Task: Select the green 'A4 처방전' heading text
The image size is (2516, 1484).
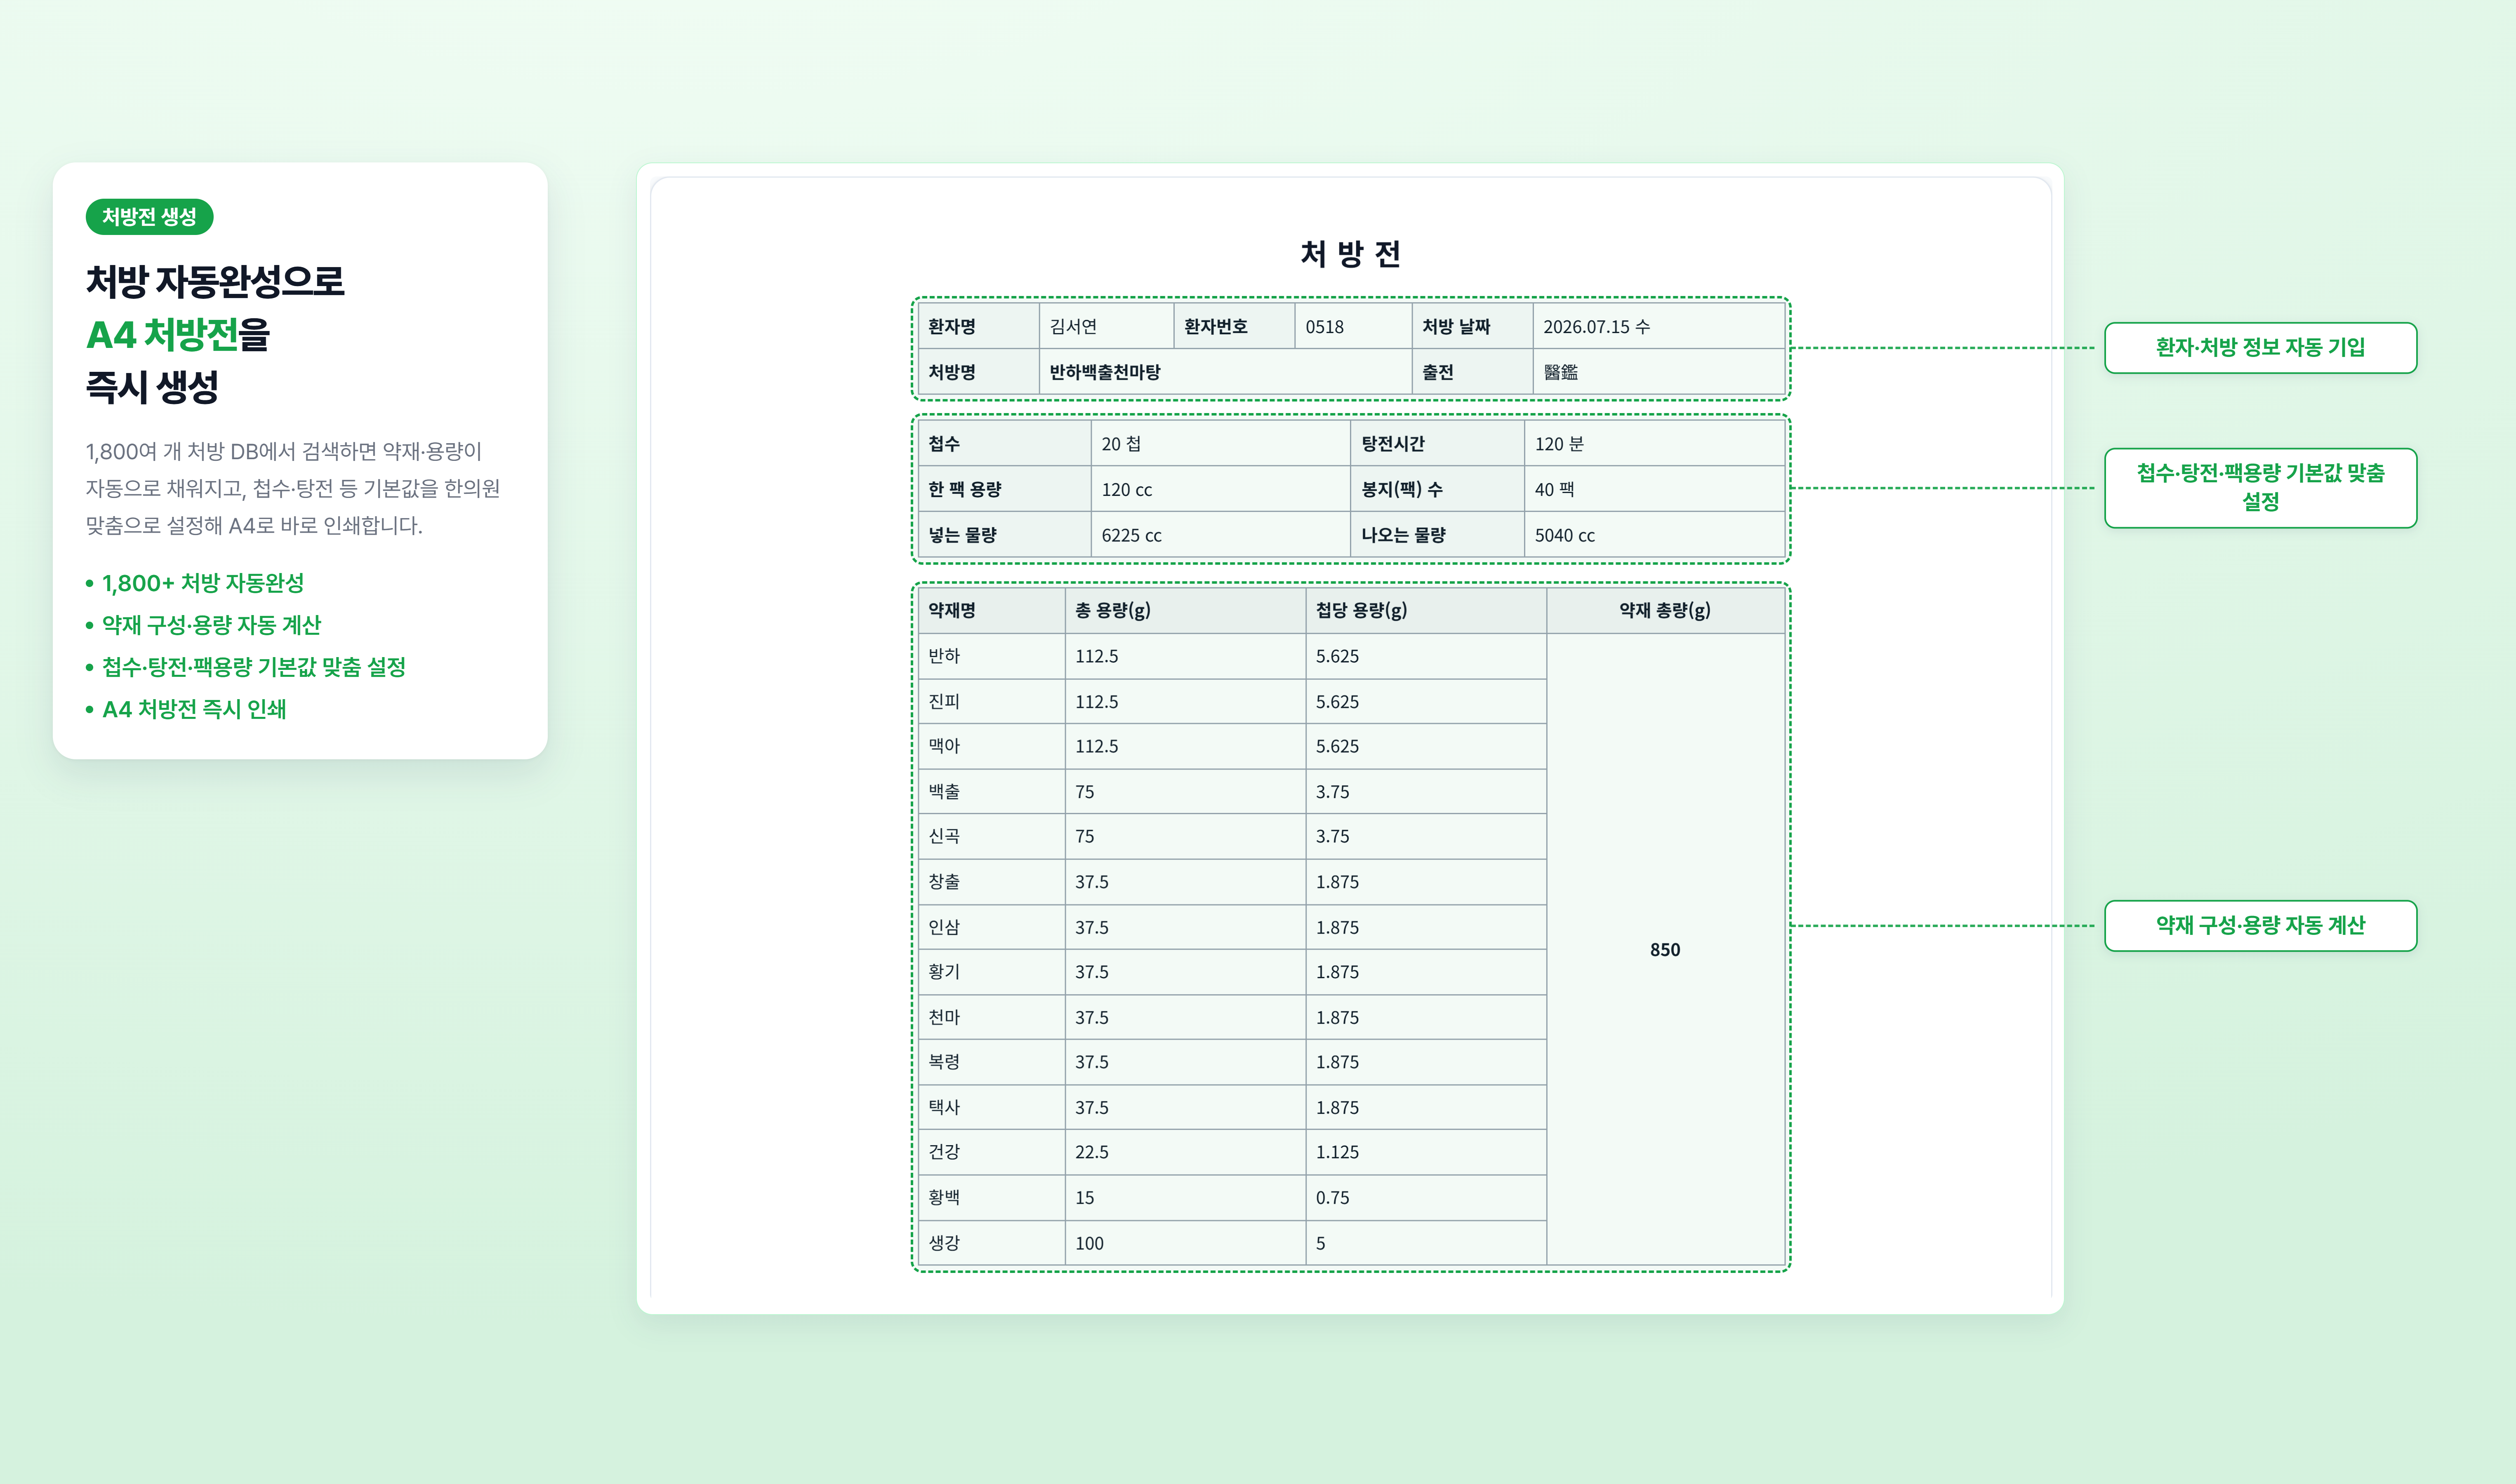Action: 162,335
